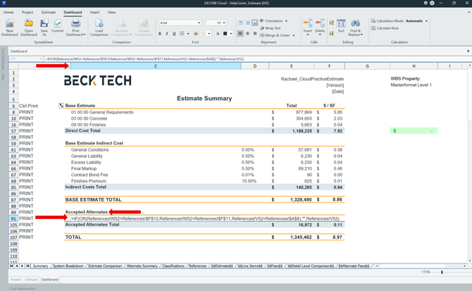
Task: Open the Alternate Summary sheet tab
Action: coord(142,266)
